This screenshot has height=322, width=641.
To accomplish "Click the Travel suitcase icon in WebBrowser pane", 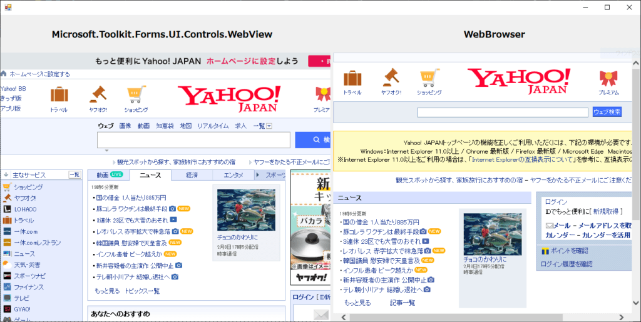I will (352, 78).
